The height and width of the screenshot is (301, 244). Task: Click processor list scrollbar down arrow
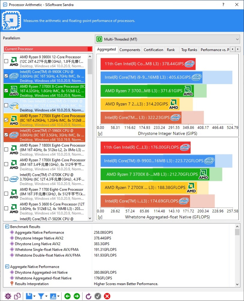pyautogui.click(x=90, y=218)
